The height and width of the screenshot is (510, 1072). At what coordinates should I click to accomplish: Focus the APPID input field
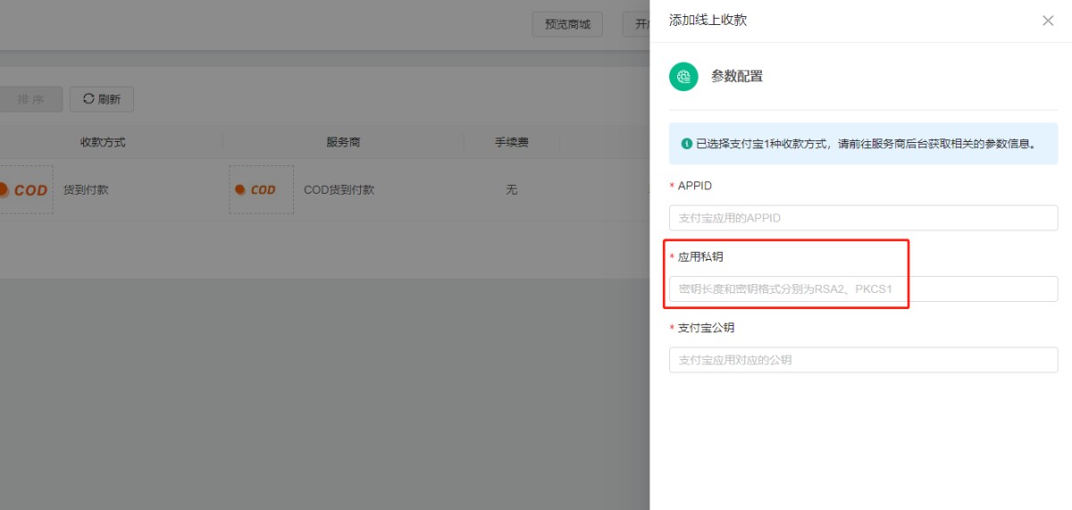(863, 218)
